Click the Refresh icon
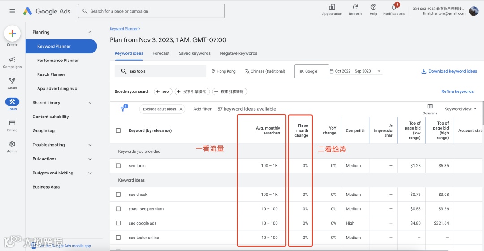This screenshot has width=484, height=251. click(355, 7)
